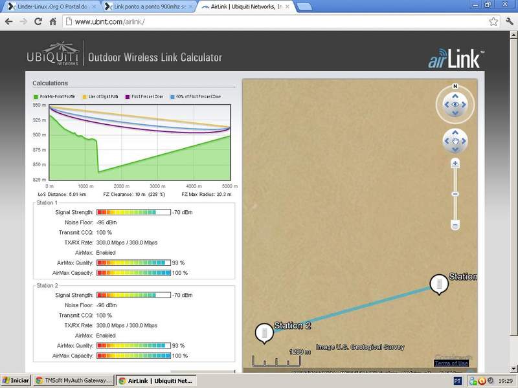Screen dimensions: 518x388
Task: Bookmark this page with the star
Action: click(x=493, y=22)
